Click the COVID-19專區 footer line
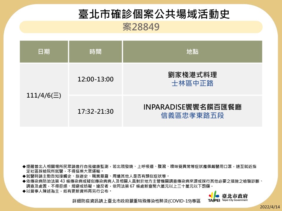This screenshot has width=282, height=211. click(137, 201)
